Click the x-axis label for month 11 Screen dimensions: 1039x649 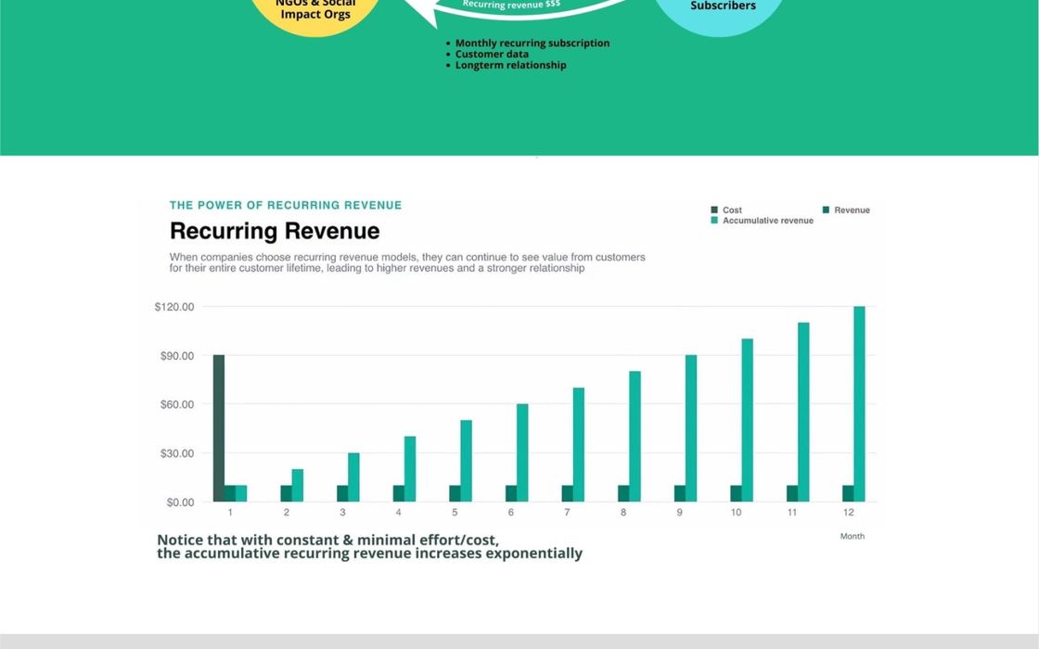[x=792, y=513]
